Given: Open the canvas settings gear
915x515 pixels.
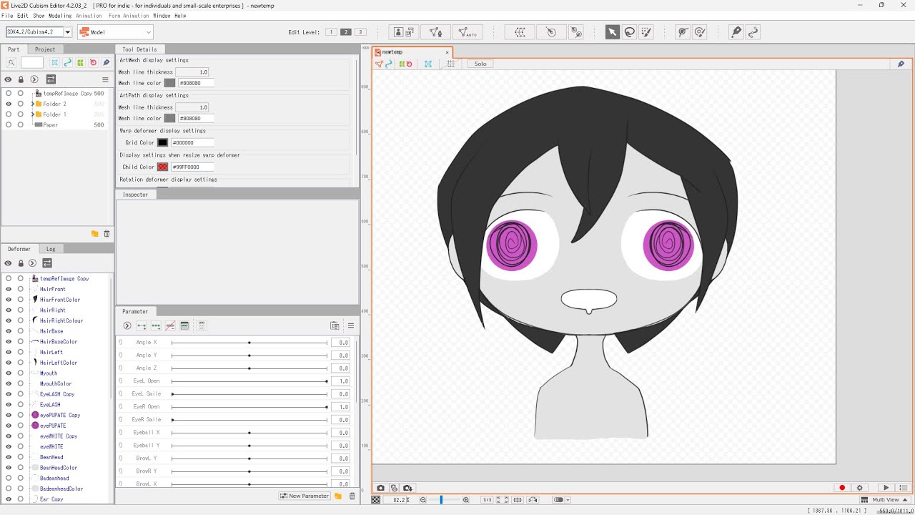Looking at the screenshot, I should click(860, 488).
